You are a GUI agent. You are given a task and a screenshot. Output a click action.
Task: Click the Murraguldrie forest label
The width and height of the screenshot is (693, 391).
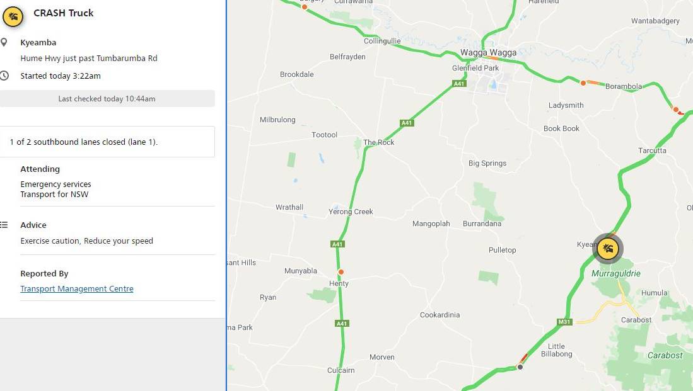tap(615, 274)
